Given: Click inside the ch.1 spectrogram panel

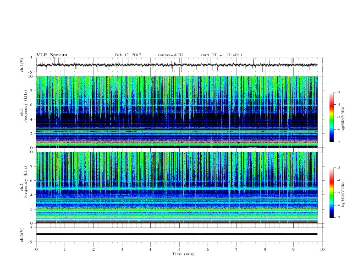Looking at the screenshot, I should [176, 112].
